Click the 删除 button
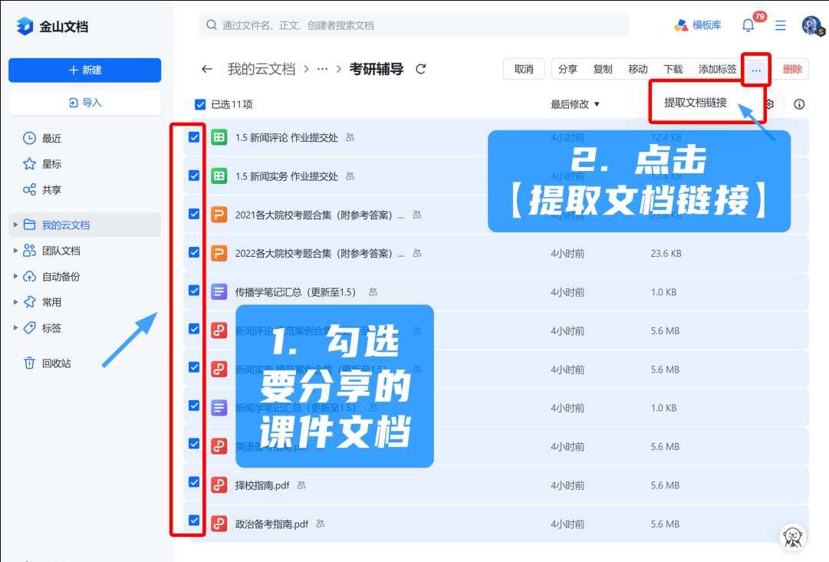829x562 pixels. click(x=792, y=69)
